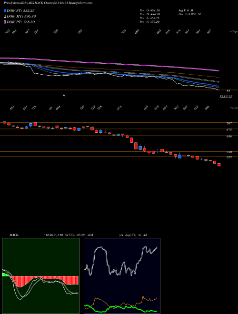This screenshot has height=314, width=238.
Task: Click the 636 price level label
Action: point(229,137)
